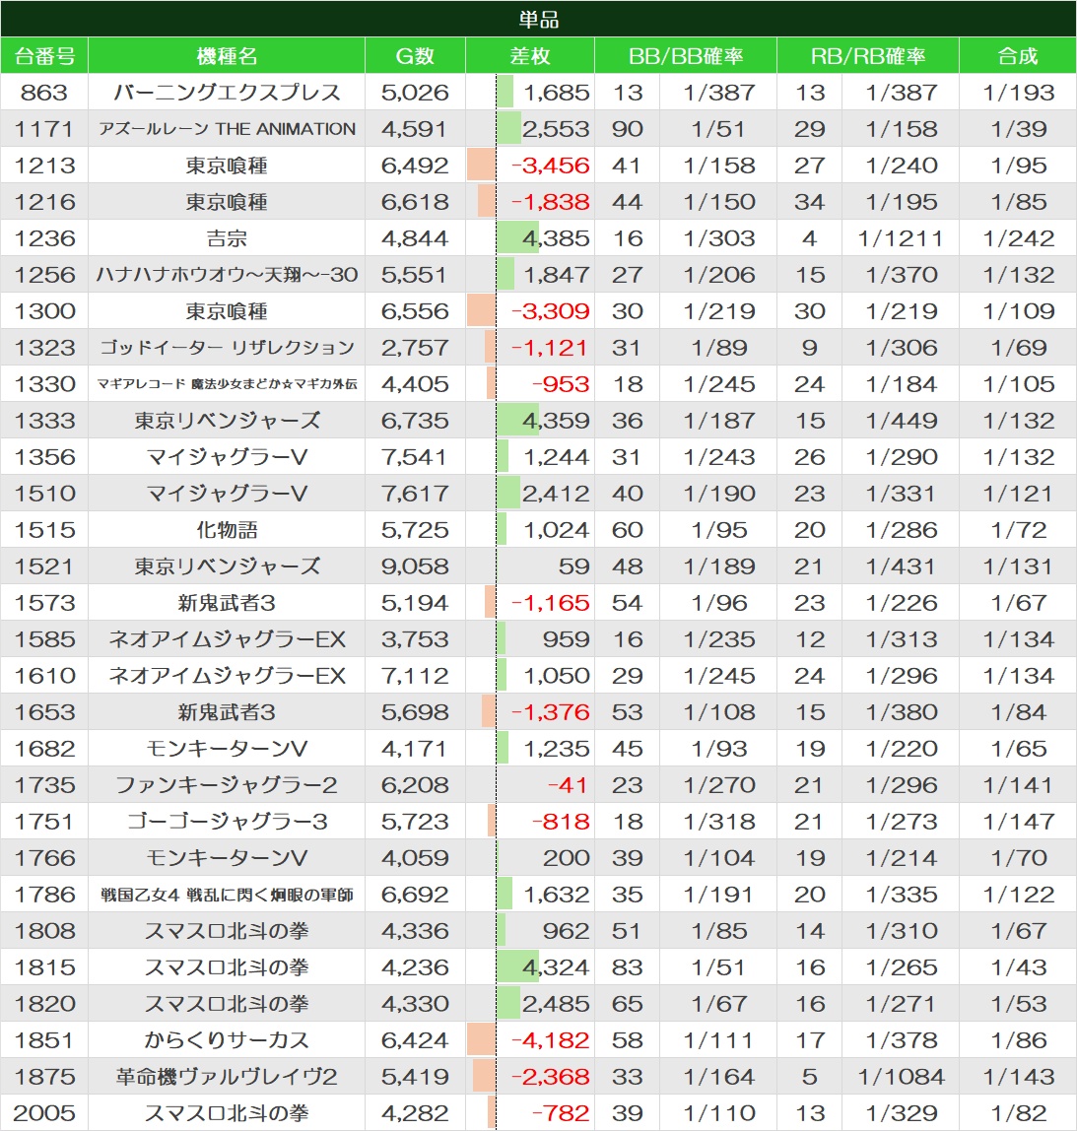
Task: Click the 機種名 column header
Action: click(227, 56)
